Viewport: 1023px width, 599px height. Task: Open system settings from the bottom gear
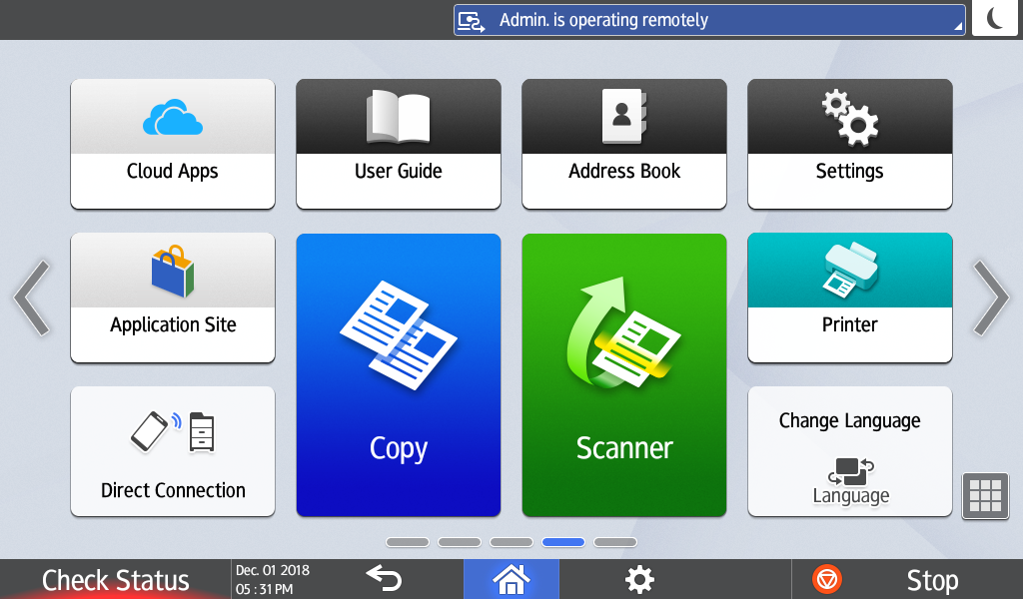click(x=639, y=579)
